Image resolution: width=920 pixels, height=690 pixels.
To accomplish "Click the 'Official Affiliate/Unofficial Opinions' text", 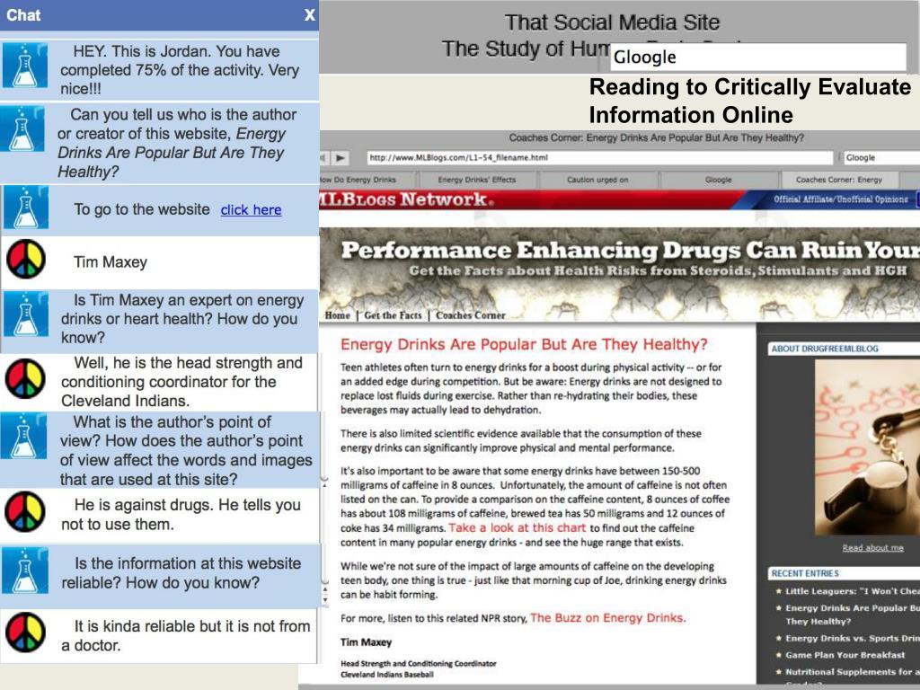I will 840,199.
